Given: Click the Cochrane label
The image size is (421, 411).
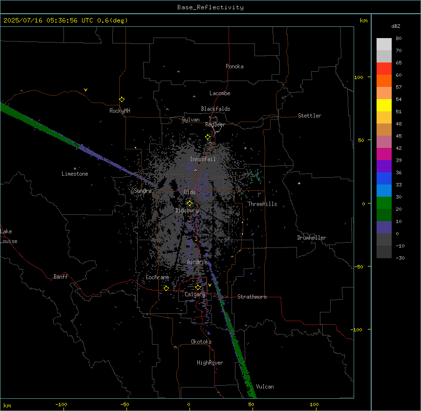Looking at the screenshot, I should click(157, 277).
